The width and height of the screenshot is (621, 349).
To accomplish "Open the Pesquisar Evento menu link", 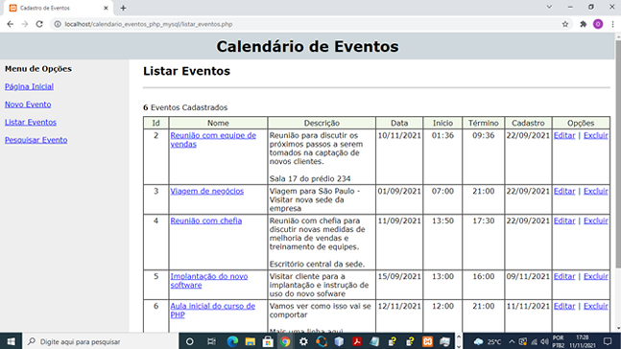I will click(x=36, y=140).
